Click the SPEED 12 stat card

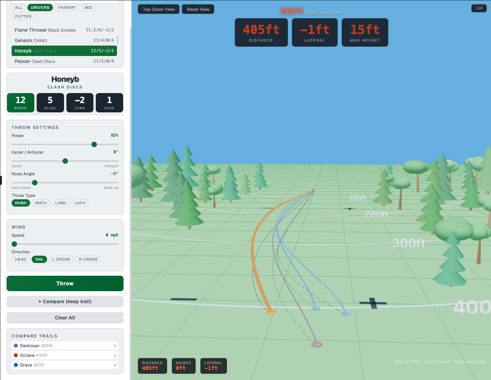point(20,102)
